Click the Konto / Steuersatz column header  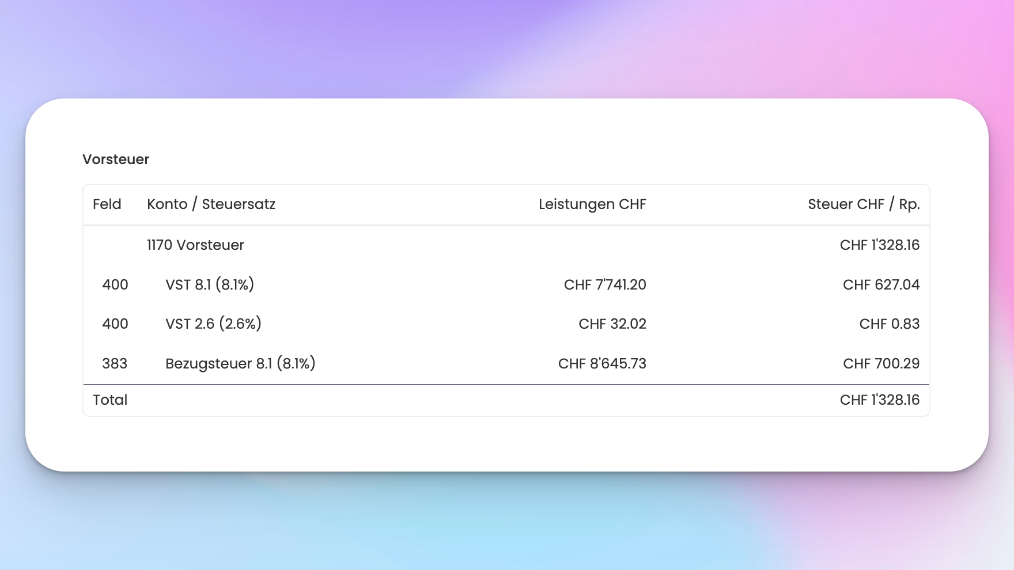point(211,204)
